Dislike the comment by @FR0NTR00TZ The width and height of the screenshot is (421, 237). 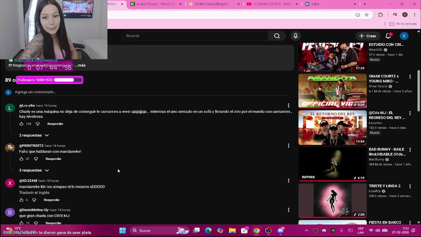(36, 159)
